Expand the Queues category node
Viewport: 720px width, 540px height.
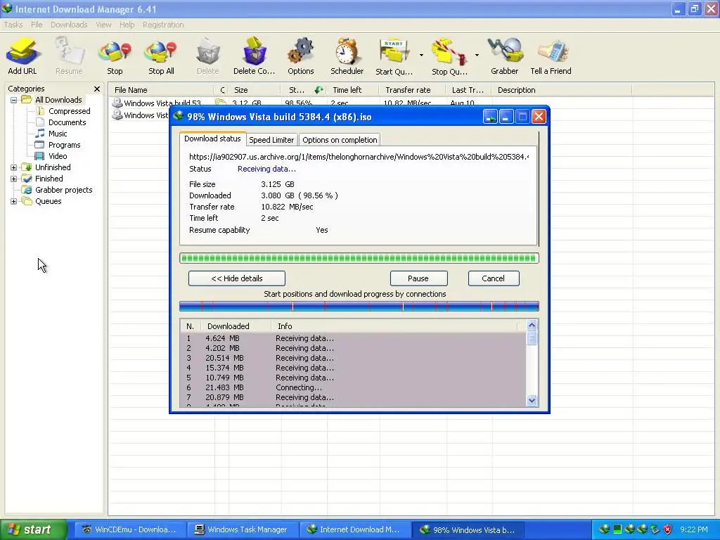tap(14, 201)
